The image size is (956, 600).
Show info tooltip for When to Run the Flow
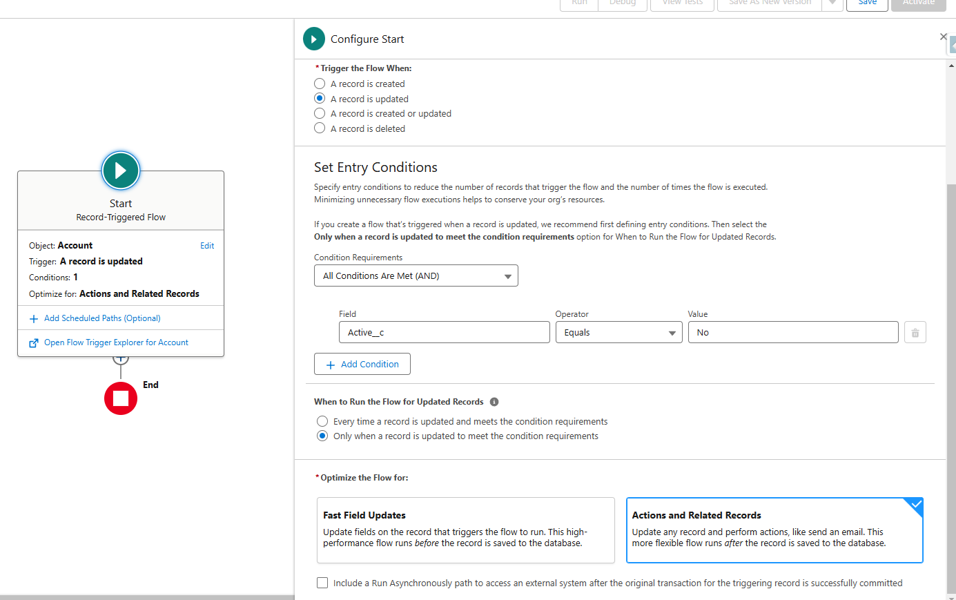(494, 402)
